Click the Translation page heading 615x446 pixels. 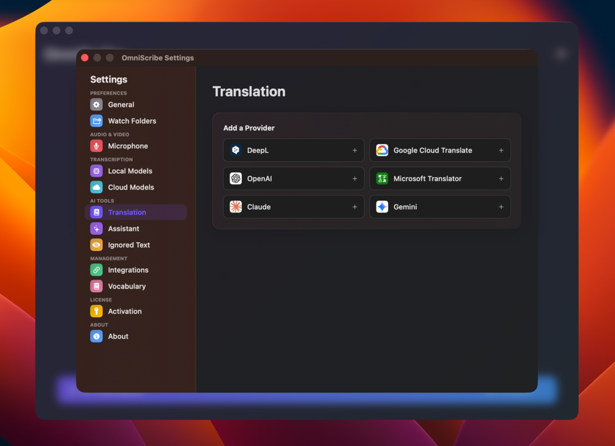248,91
